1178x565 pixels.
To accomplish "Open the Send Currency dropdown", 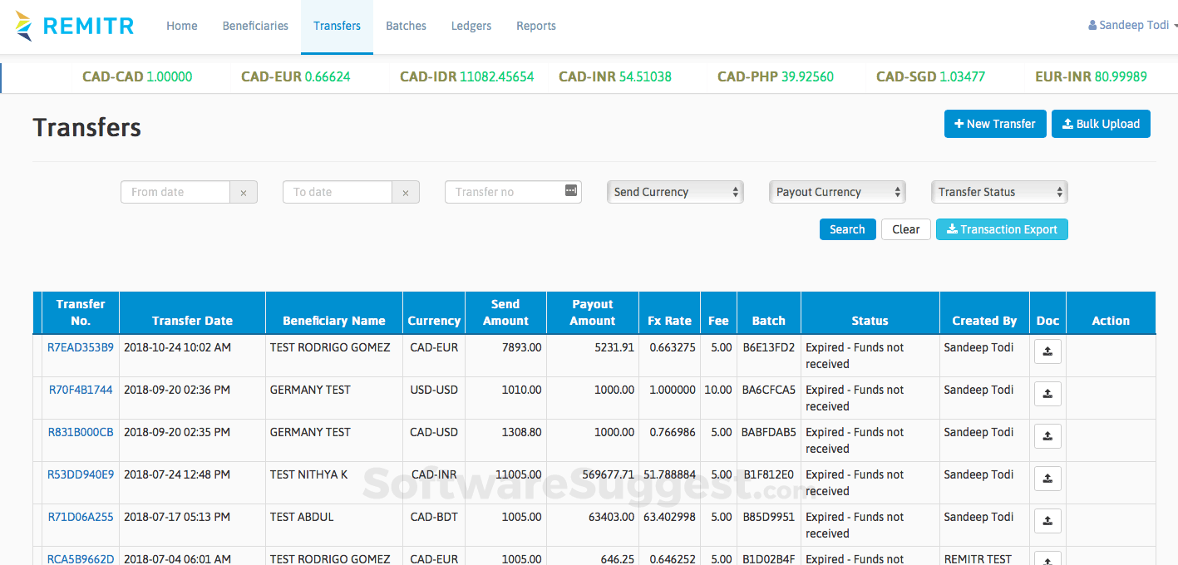I will 674,191.
